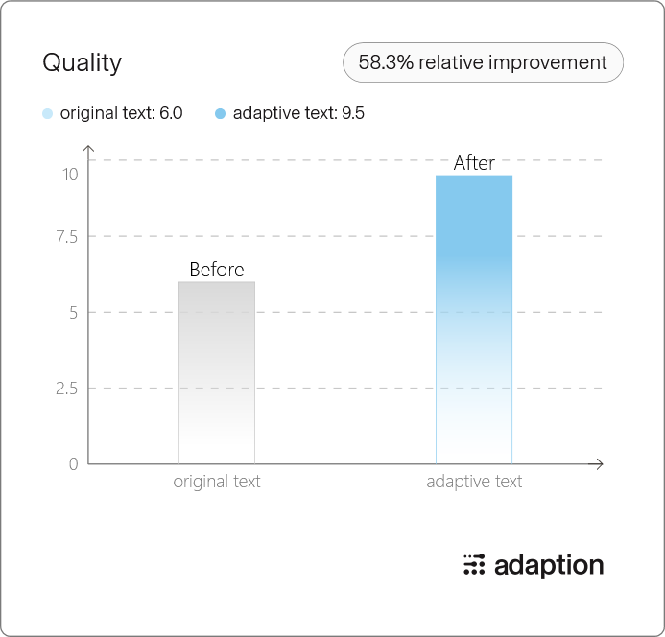Click the y-axis upward arrow tip
This screenshot has height=637, width=665.
[88, 147]
